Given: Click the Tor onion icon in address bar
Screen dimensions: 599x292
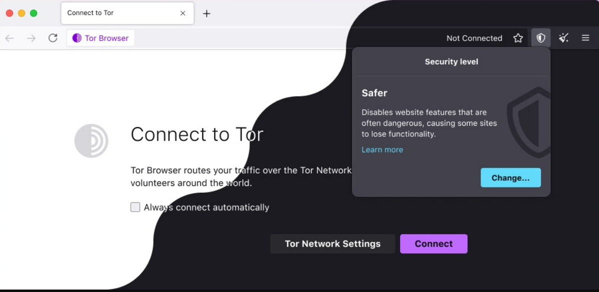Looking at the screenshot, I should [76, 38].
